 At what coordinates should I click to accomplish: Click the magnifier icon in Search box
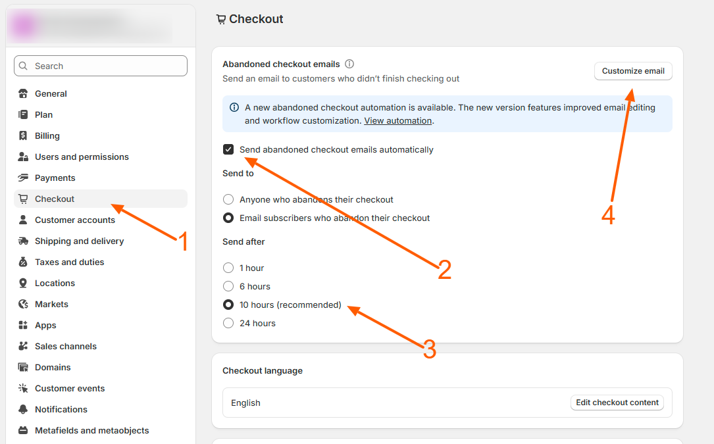tap(23, 66)
